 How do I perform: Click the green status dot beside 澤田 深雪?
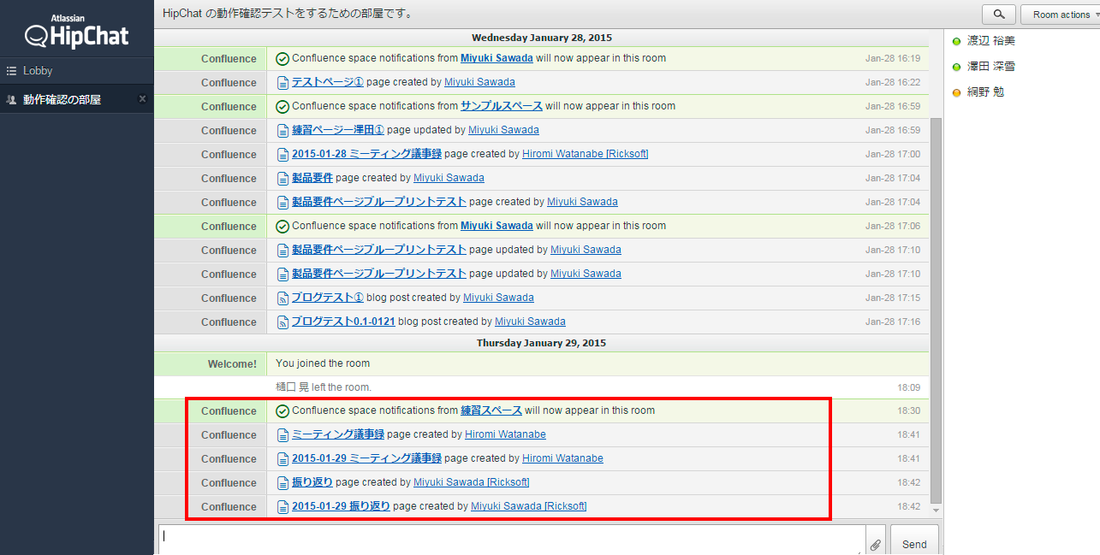956,67
